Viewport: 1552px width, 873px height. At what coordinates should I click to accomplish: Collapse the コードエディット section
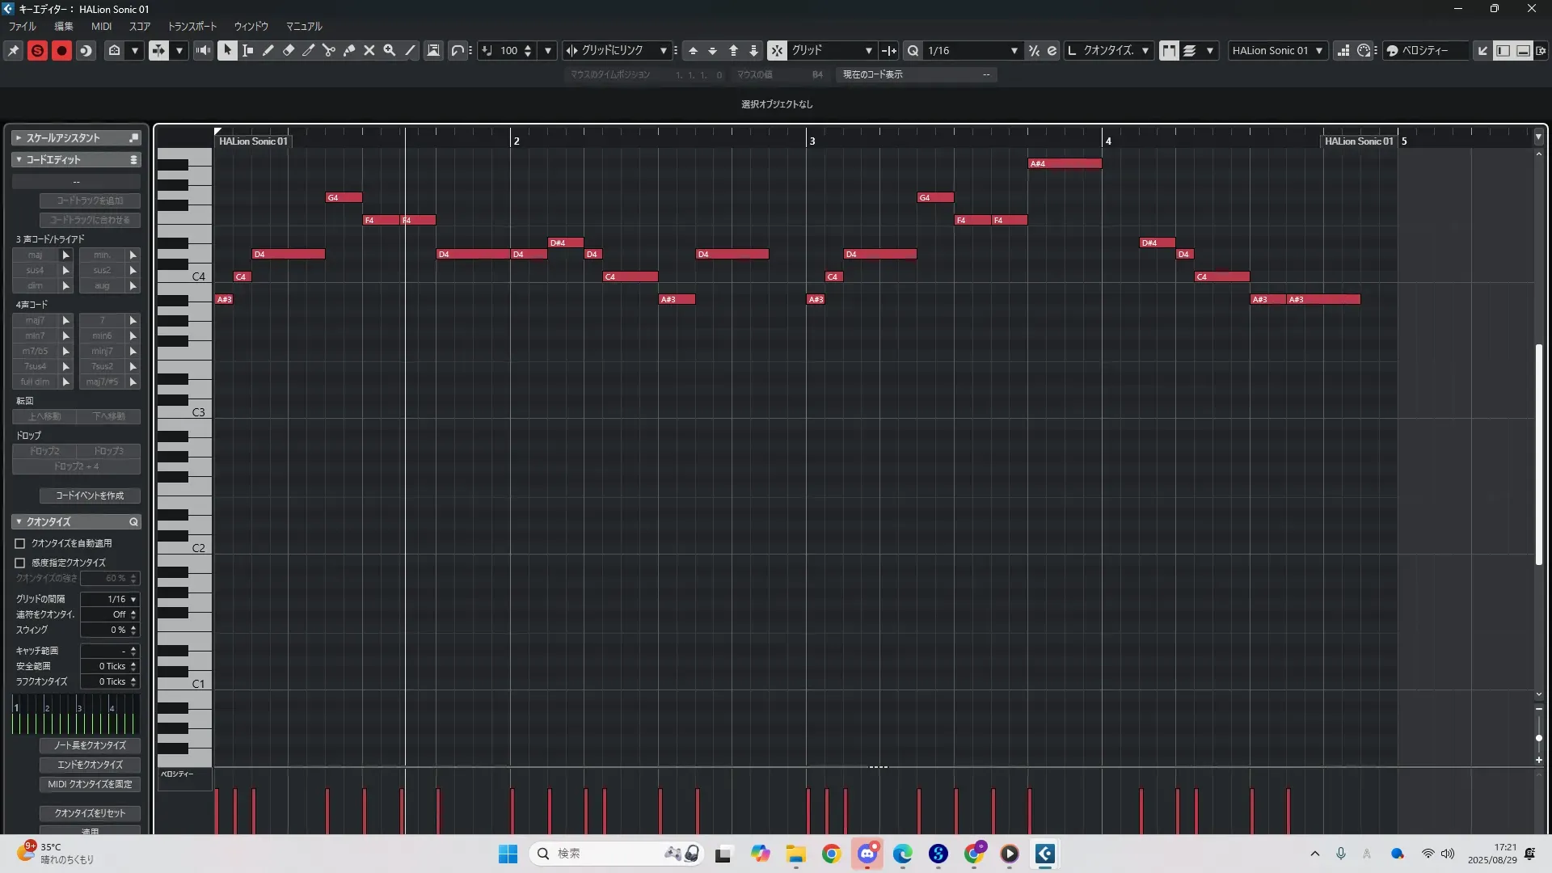click(x=19, y=159)
